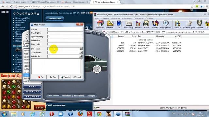209x117 pixels.
Task: Click WinRAR Добавить (Add) toolbar icon
Action: tap(100, 24)
